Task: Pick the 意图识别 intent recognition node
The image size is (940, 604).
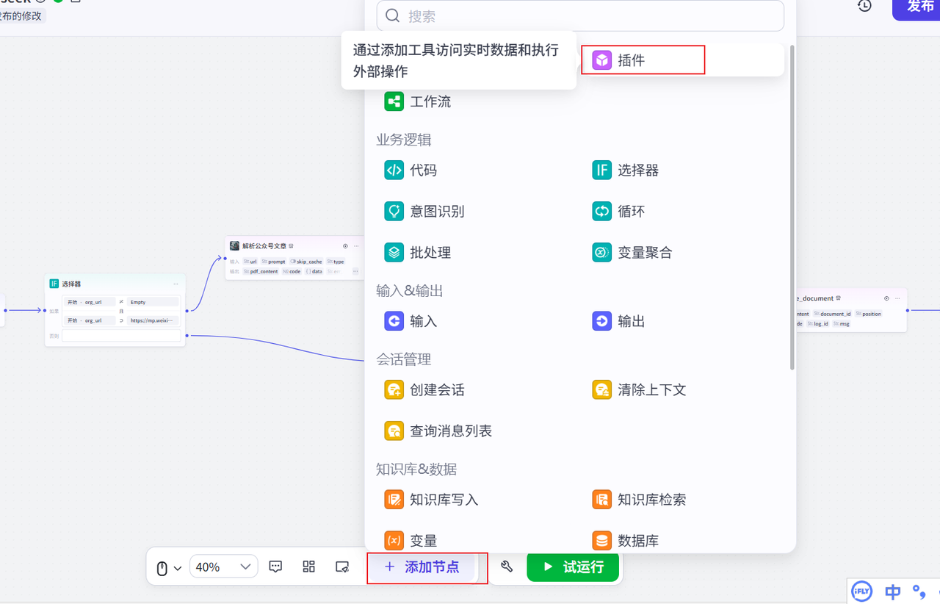Action: pyautogui.click(x=424, y=211)
